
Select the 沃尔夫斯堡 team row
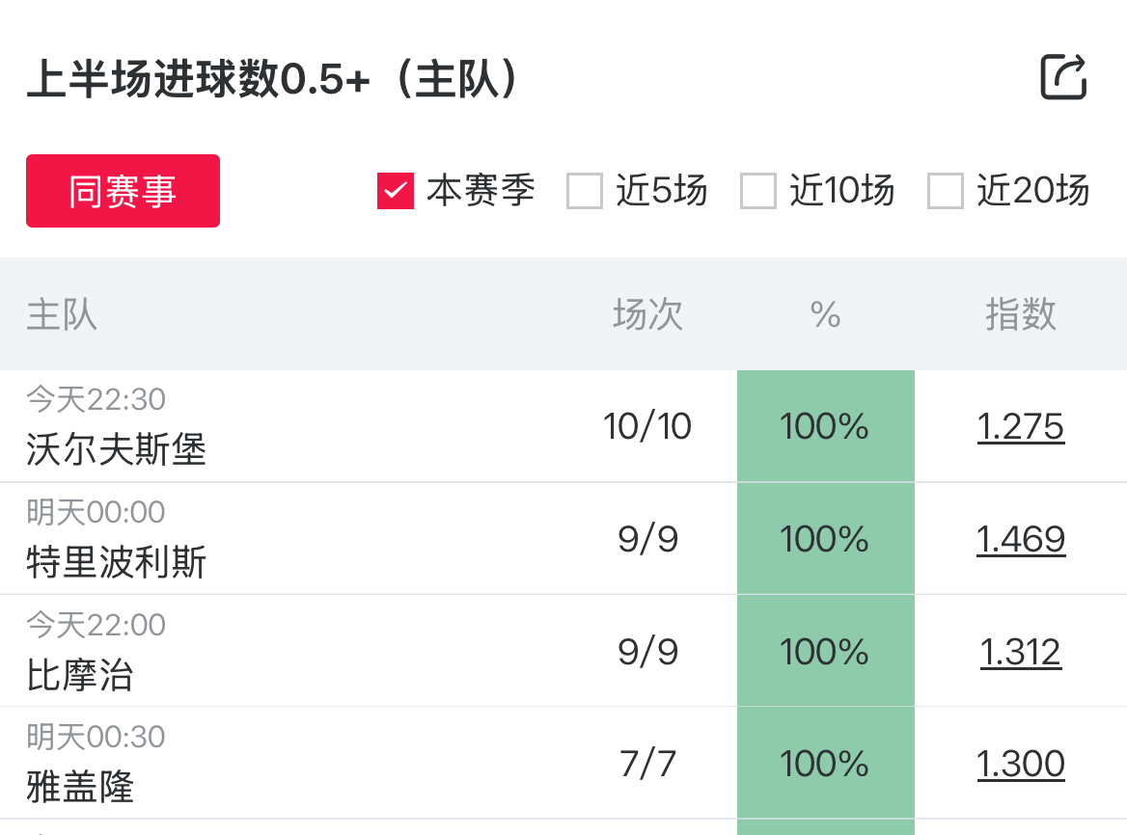point(117,449)
